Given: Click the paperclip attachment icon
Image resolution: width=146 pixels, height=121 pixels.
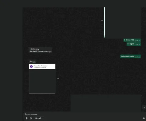Looking at the screenshot, I should point(26,118).
